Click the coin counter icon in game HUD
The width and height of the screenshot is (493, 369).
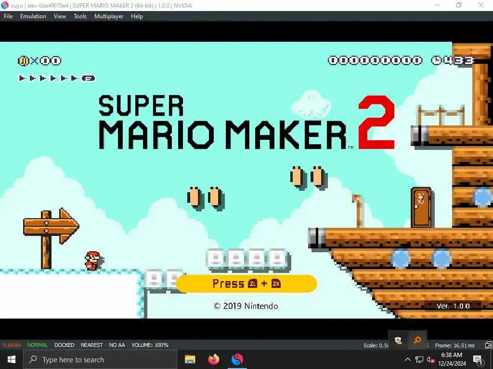(x=23, y=61)
